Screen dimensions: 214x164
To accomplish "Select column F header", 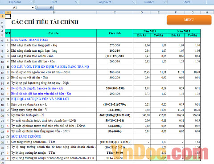I will coord(176,12).
